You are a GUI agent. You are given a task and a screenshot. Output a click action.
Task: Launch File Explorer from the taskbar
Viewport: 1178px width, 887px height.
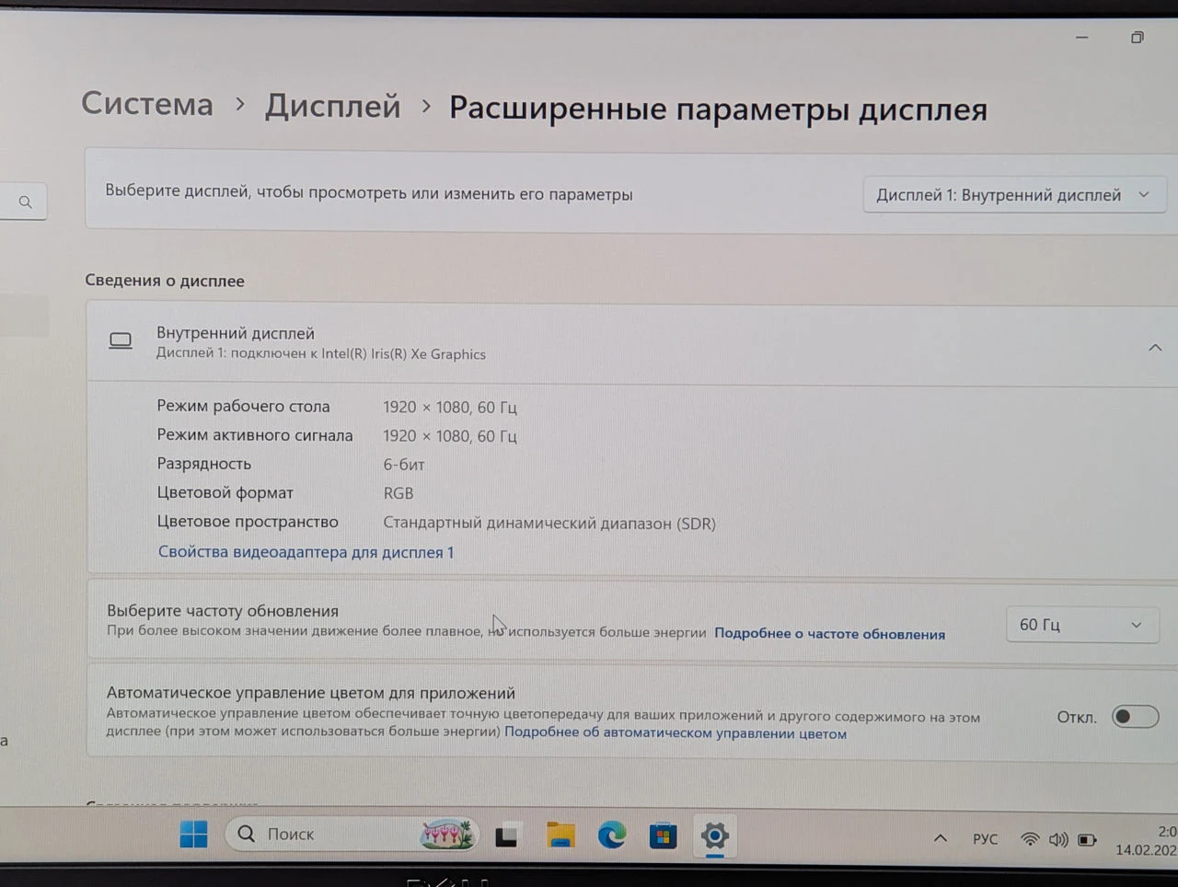click(x=560, y=835)
